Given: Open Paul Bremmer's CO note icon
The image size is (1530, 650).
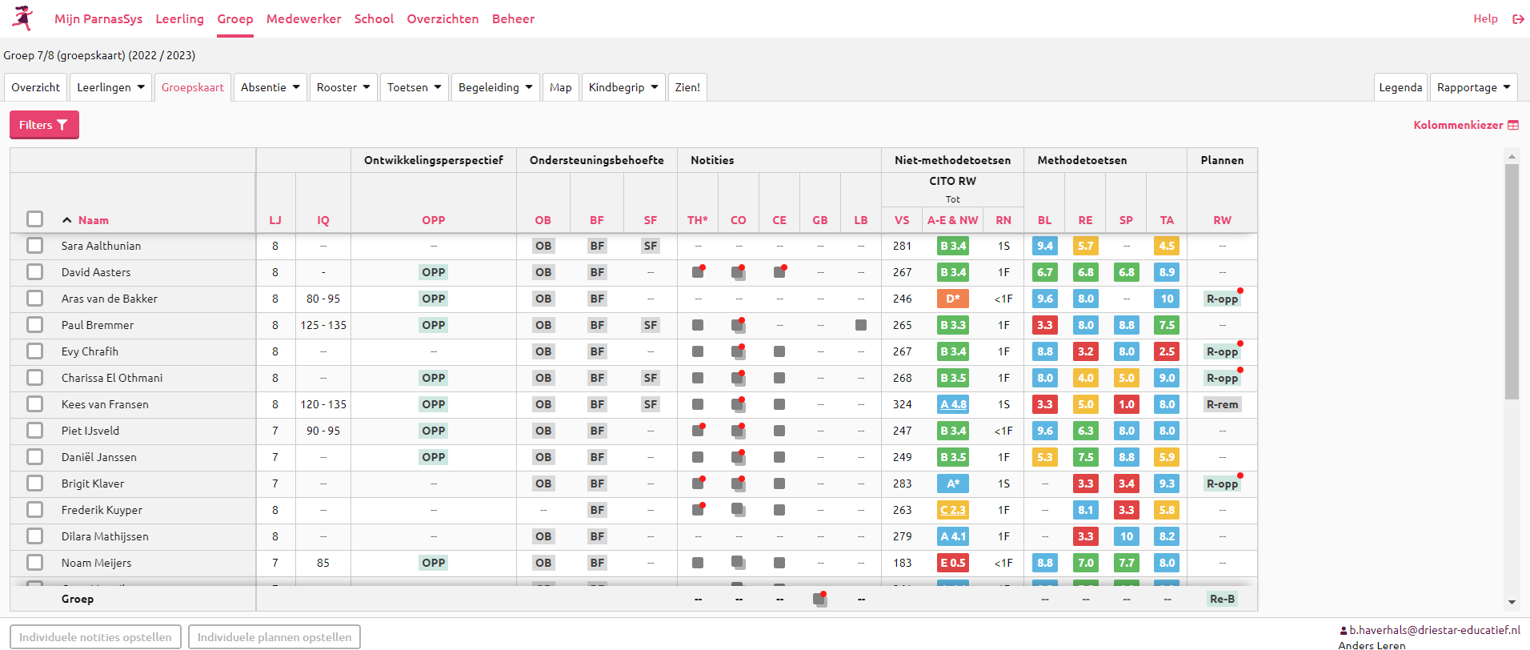Looking at the screenshot, I should [739, 325].
